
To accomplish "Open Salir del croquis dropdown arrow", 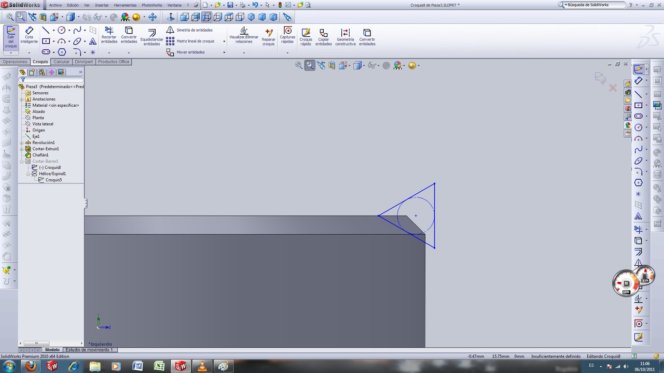I will (x=11, y=52).
